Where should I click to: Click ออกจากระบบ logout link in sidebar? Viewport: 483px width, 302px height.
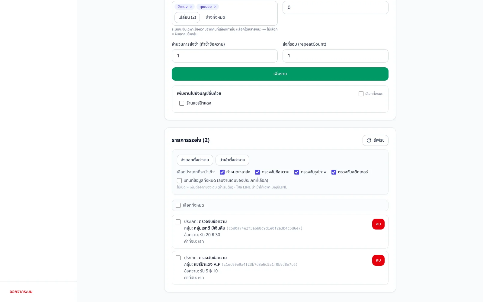(21, 292)
